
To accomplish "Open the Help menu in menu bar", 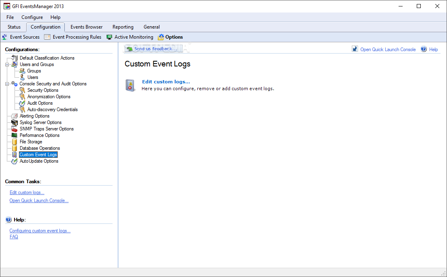I will (55, 17).
